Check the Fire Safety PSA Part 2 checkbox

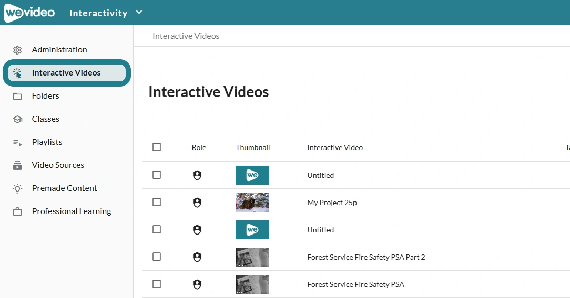click(157, 257)
